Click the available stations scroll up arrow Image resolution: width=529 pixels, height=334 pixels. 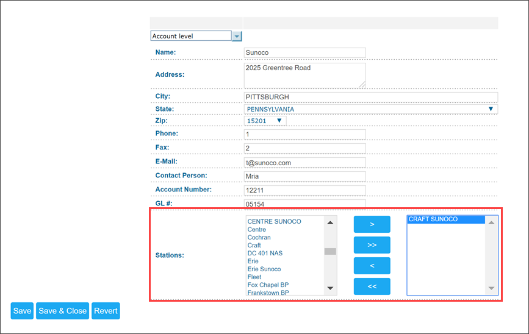click(x=330, y=222)
